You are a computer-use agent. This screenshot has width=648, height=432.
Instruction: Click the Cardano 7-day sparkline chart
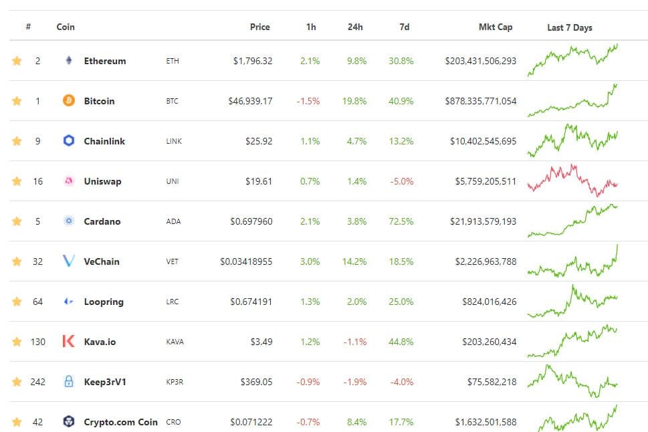[572, 221]
